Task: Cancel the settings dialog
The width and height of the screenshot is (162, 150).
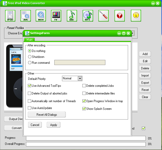Action: coord(35,125)
